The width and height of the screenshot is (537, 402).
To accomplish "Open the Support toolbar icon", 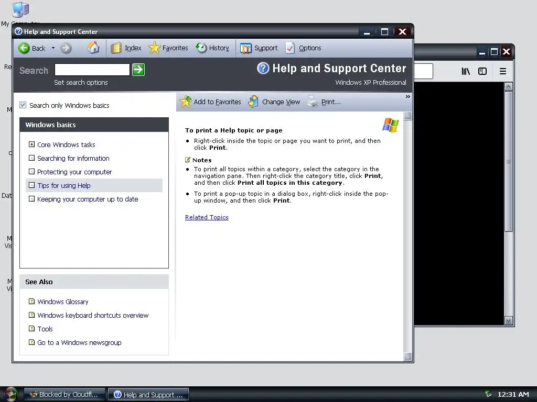I will click(x=245, y=48).
